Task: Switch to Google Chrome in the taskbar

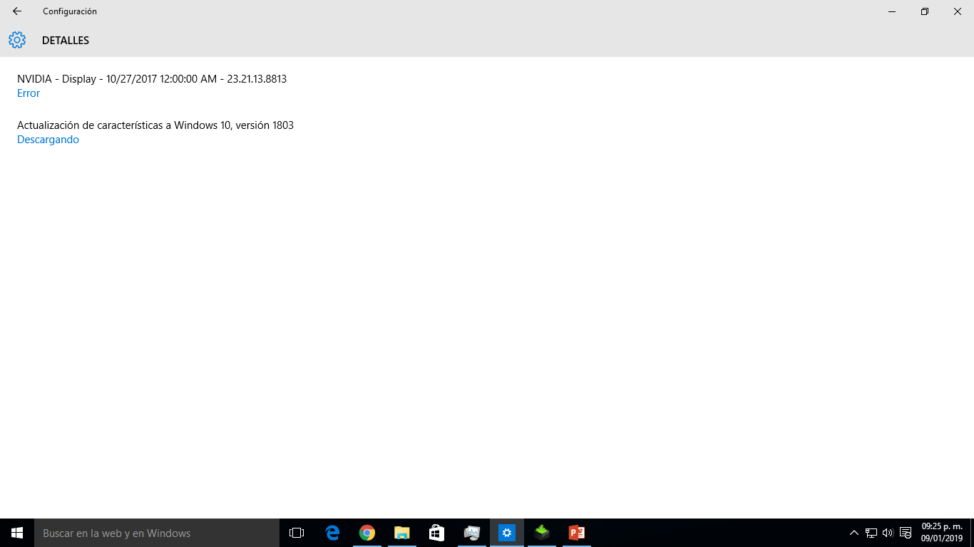Action: (367, 533)
